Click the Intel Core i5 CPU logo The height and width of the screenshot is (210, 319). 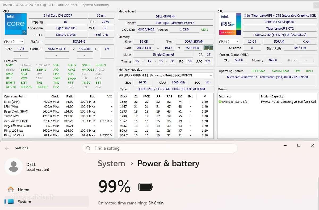pos(16,24)
